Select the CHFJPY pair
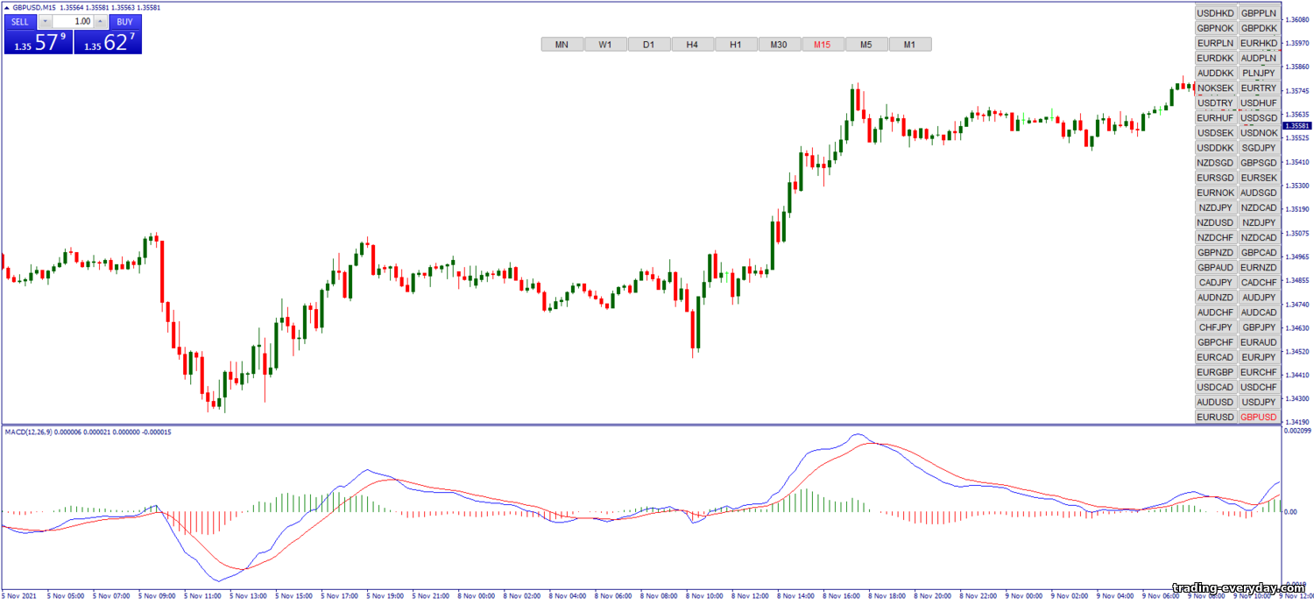1314x604 pixels. 1216,327
